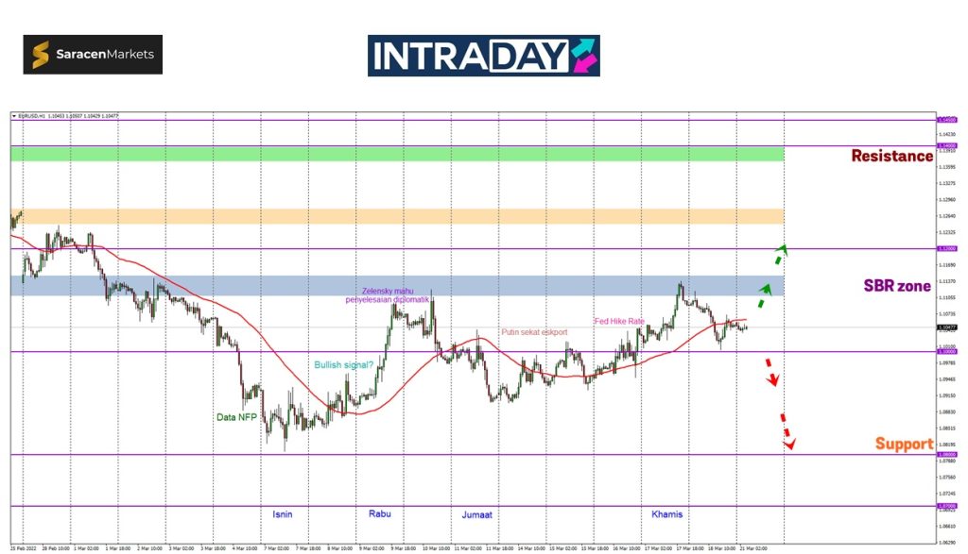Click the orange Support label

pos(903,444)
